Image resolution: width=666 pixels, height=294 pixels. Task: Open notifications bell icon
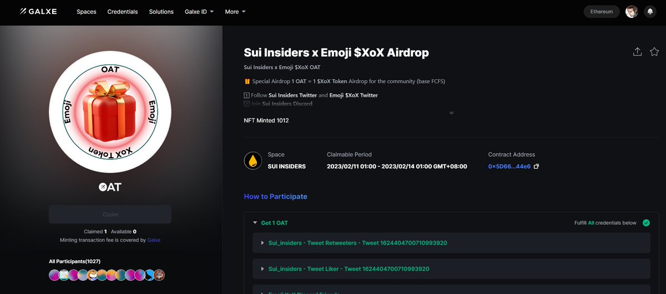[650, 12]
